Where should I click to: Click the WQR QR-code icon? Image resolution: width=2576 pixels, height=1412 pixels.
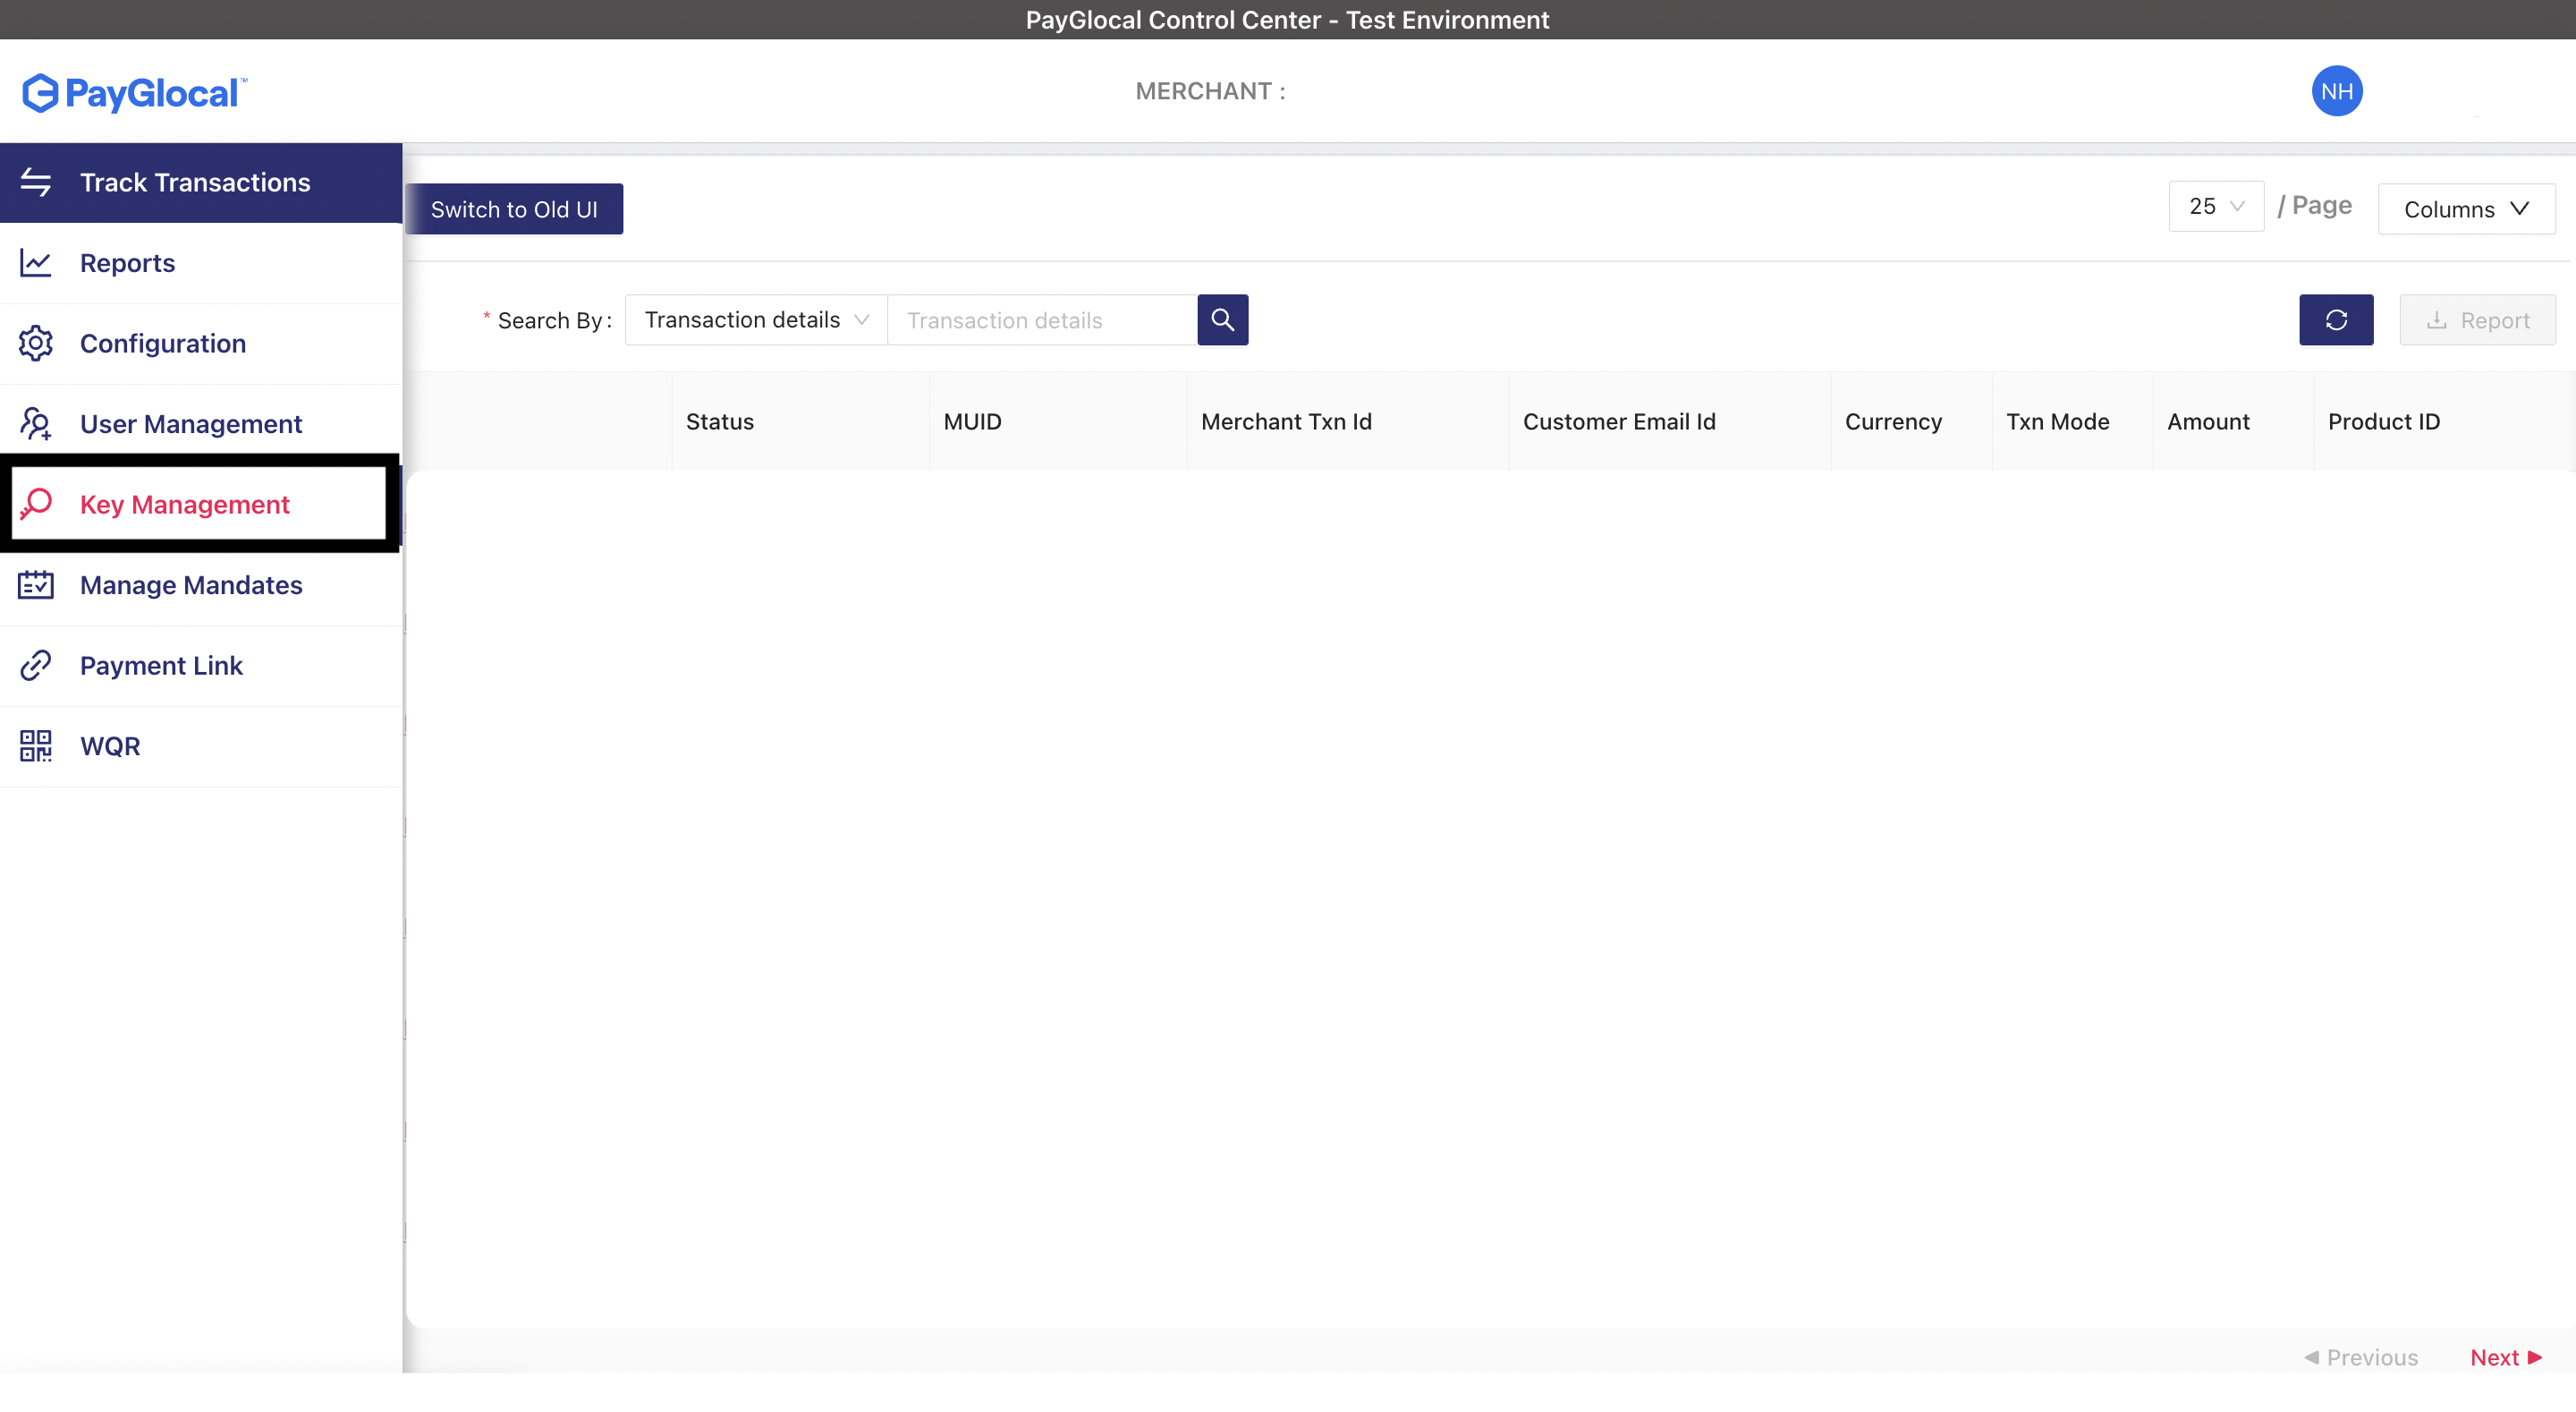point(36,745)
